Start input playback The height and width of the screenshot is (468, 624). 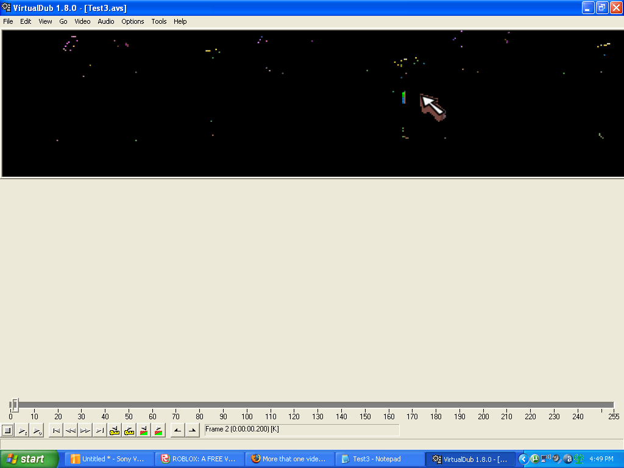(x=23, y=430)
